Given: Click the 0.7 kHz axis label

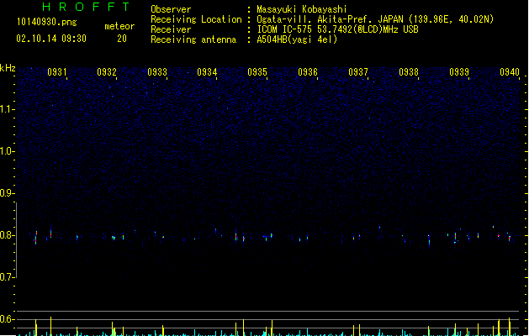Looking at the screenshot, I should (x=7, y=277).
